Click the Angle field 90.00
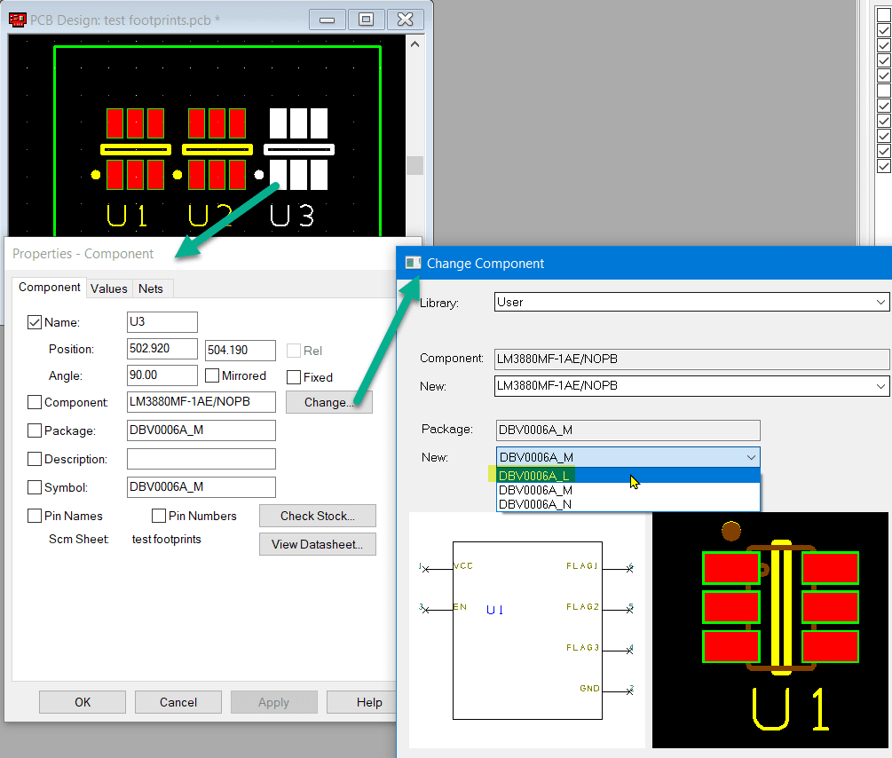892x758 pixels. [162, 375]
